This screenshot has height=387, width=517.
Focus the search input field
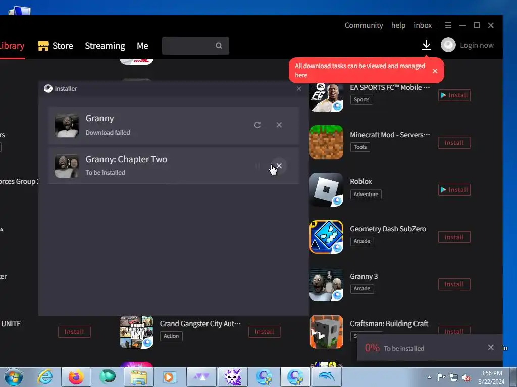click(195, 46)
